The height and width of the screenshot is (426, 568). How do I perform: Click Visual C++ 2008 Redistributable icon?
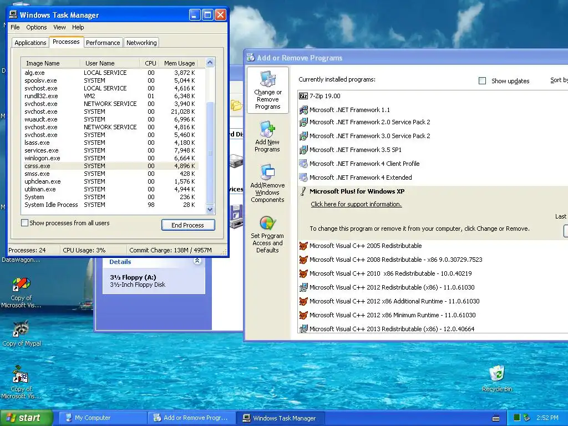[x=303, y=260]
